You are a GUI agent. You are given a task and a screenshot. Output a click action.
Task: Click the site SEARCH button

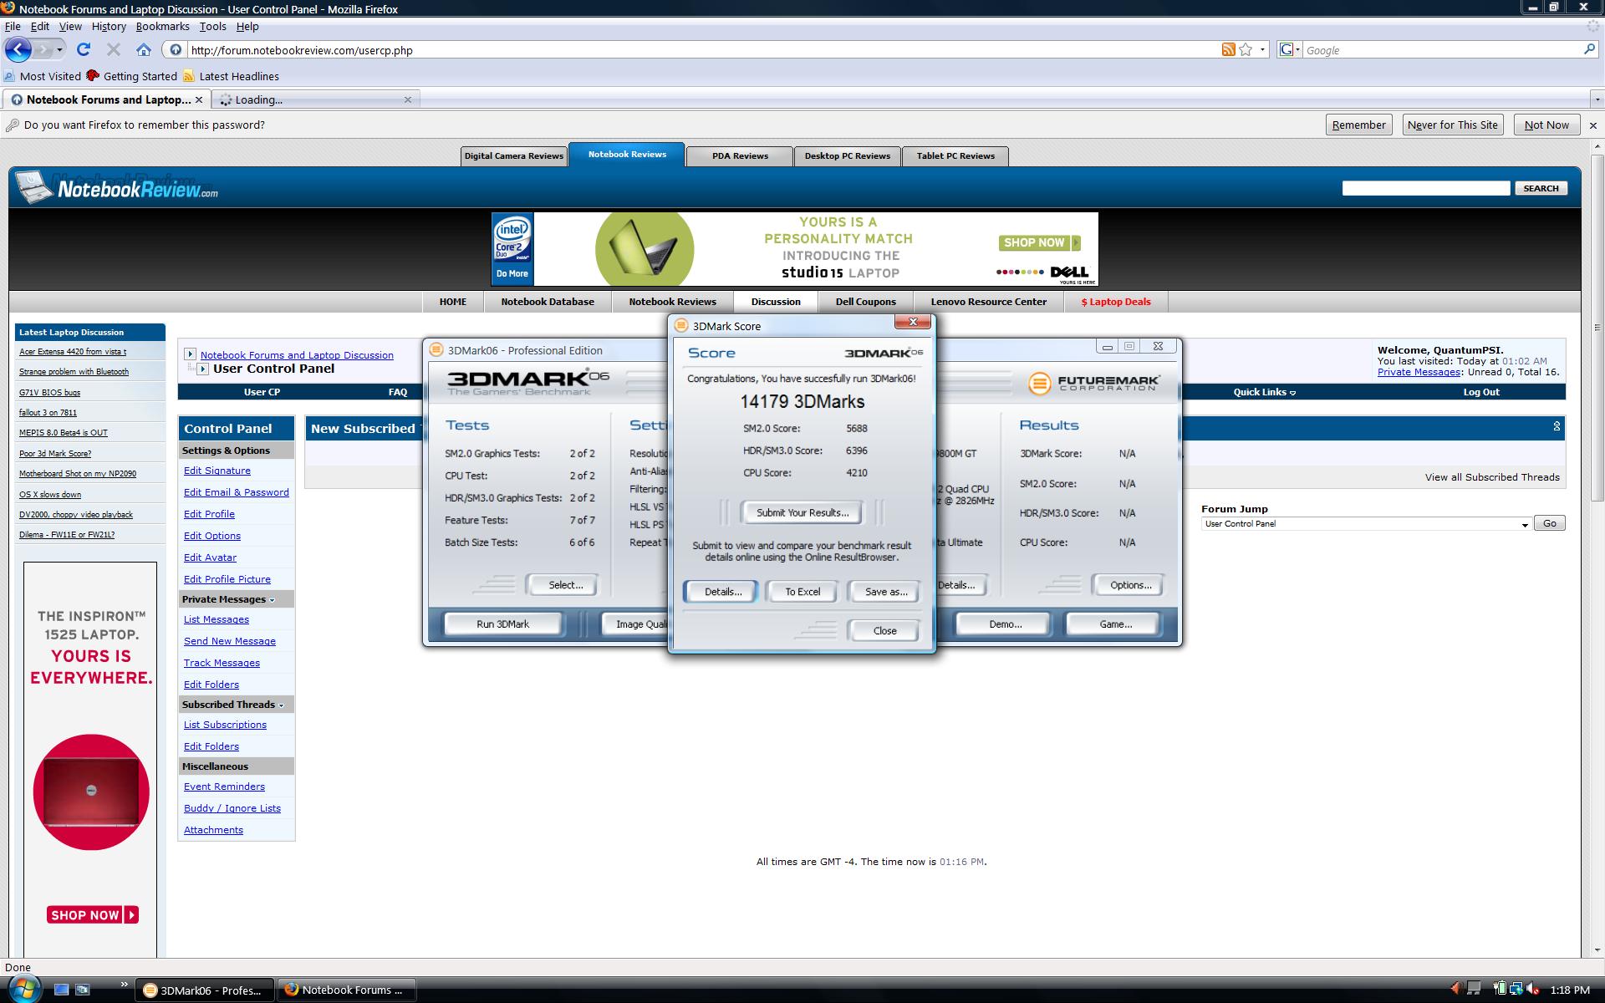1541,188
